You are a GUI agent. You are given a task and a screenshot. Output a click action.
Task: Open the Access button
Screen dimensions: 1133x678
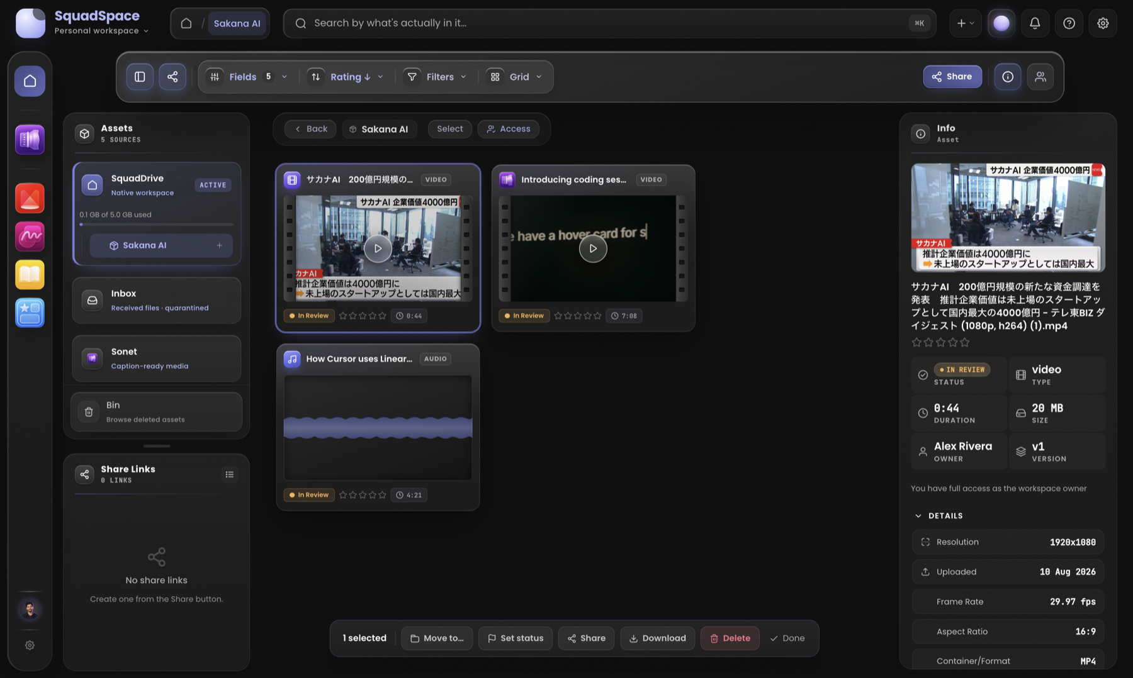[508, 129]
